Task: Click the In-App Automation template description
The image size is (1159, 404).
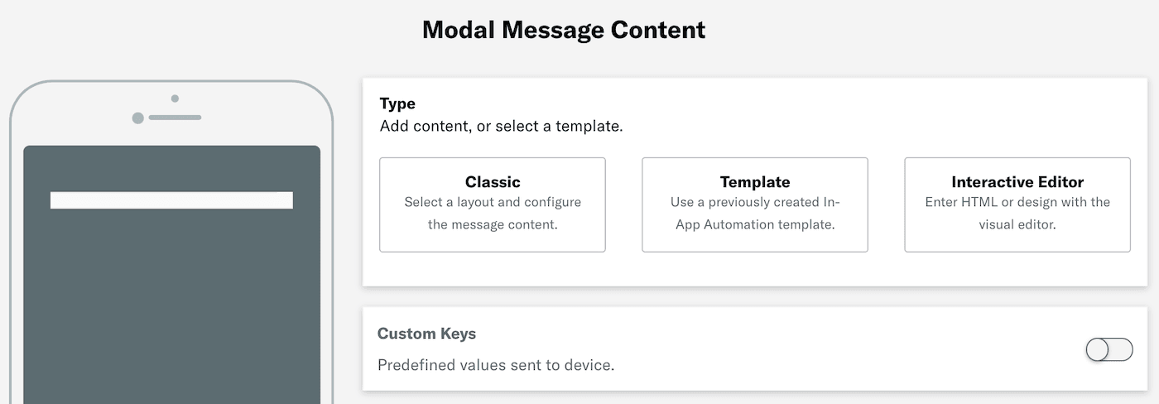Action: click(754, 213)
